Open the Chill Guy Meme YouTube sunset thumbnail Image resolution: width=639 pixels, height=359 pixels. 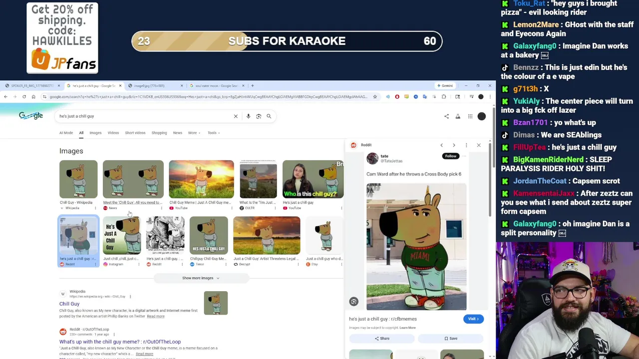[x=201, y=179]
